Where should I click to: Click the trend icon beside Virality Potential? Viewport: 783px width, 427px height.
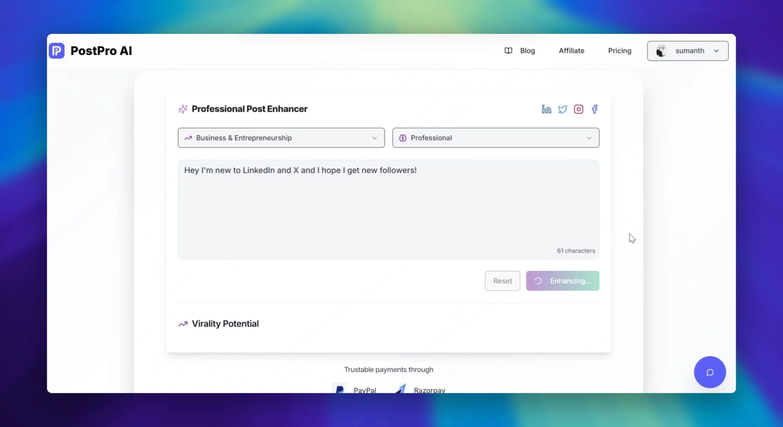click(x=183, y=324)
